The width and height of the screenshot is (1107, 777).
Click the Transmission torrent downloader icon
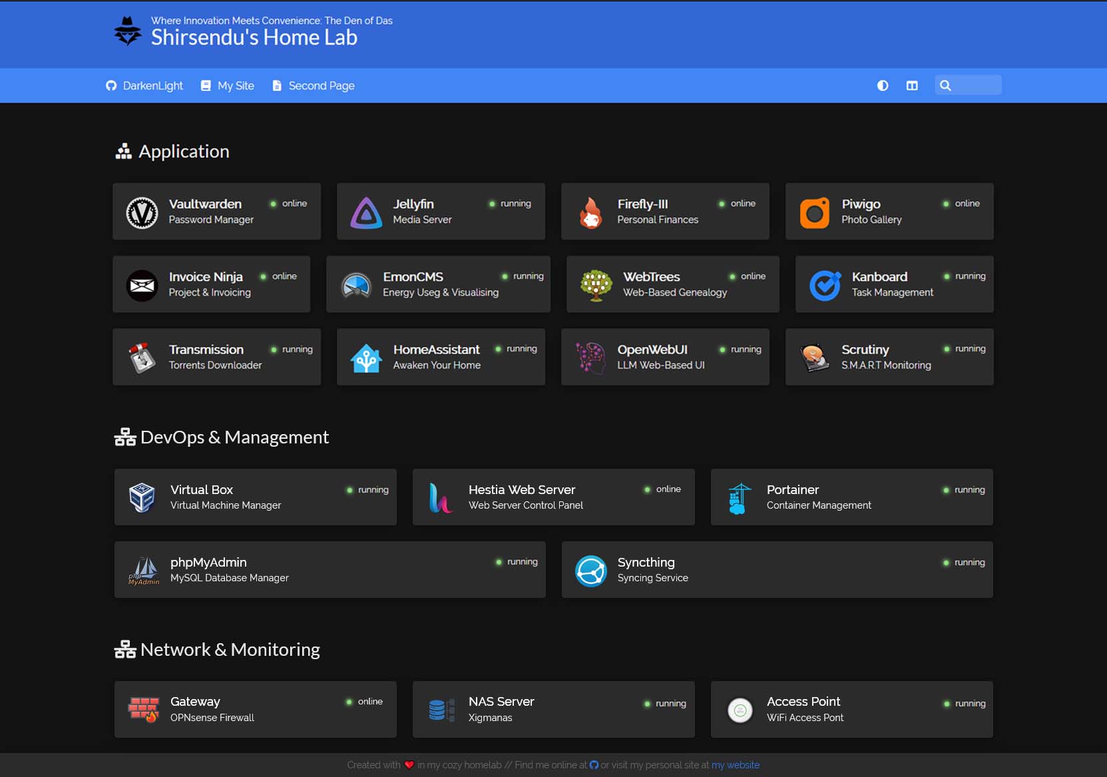pyautogui.click(x=141, y=357)
